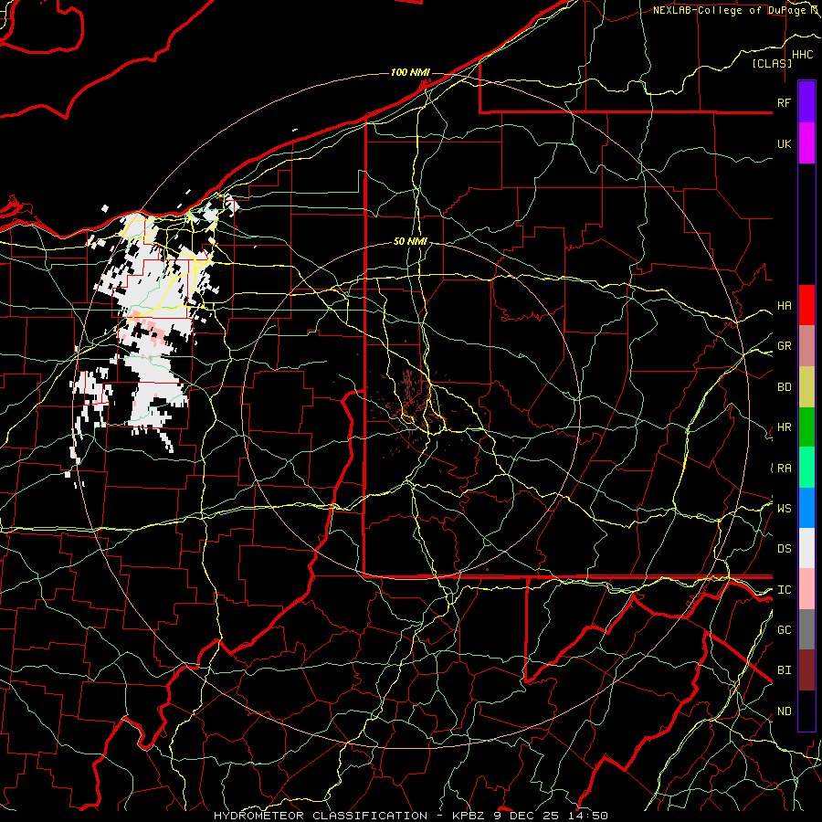Click the HHC product label
Image resolution: width=822 pixels, height=822 pixels.
coord(803,55)
